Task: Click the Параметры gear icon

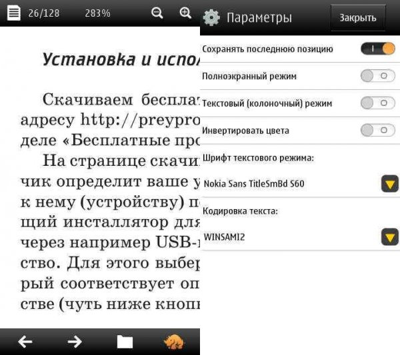Action: 211,17
